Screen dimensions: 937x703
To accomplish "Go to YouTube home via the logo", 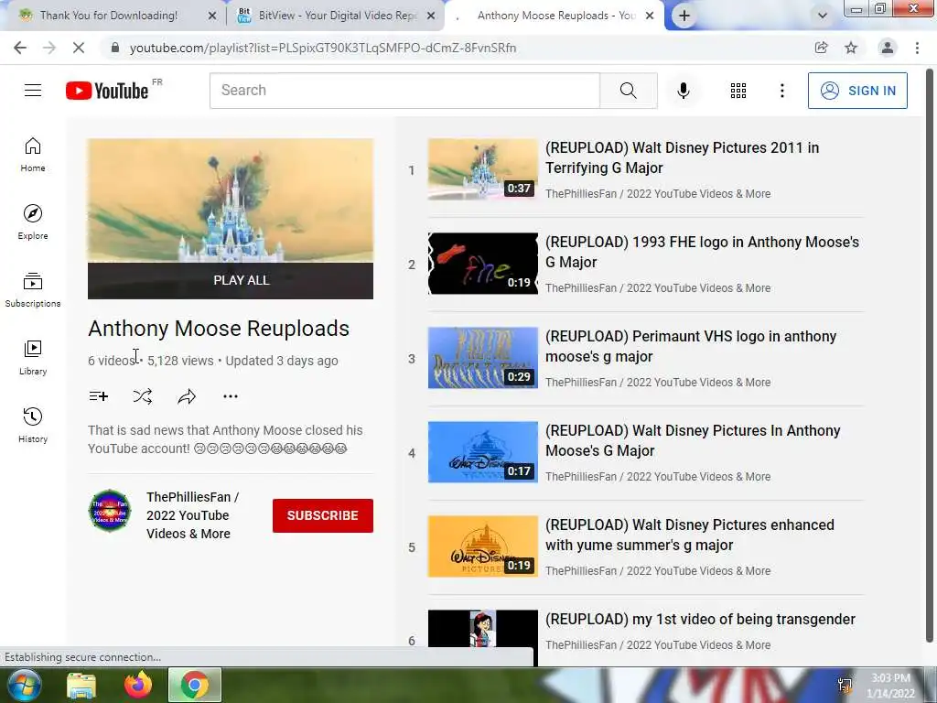I will point(107,91).
